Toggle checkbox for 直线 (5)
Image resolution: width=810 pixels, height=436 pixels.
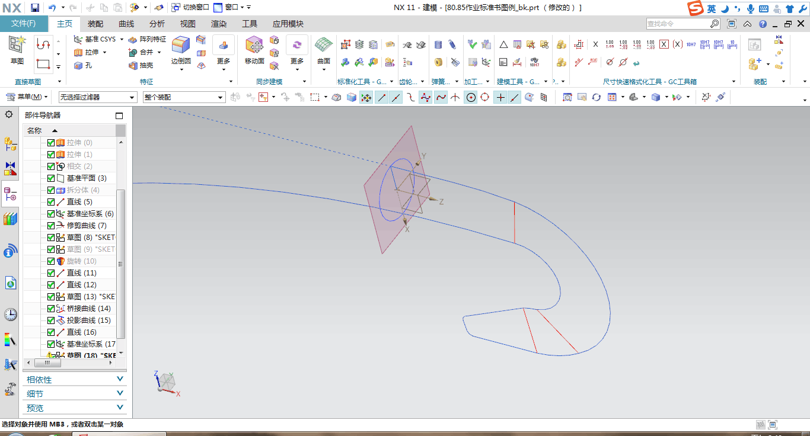51,202
